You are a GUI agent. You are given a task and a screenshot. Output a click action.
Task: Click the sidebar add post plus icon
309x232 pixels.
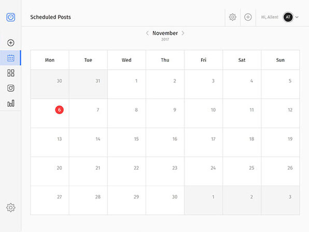pos(11,43)
